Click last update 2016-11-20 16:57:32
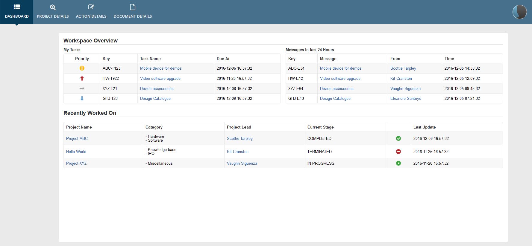 (x=431, y=163)
